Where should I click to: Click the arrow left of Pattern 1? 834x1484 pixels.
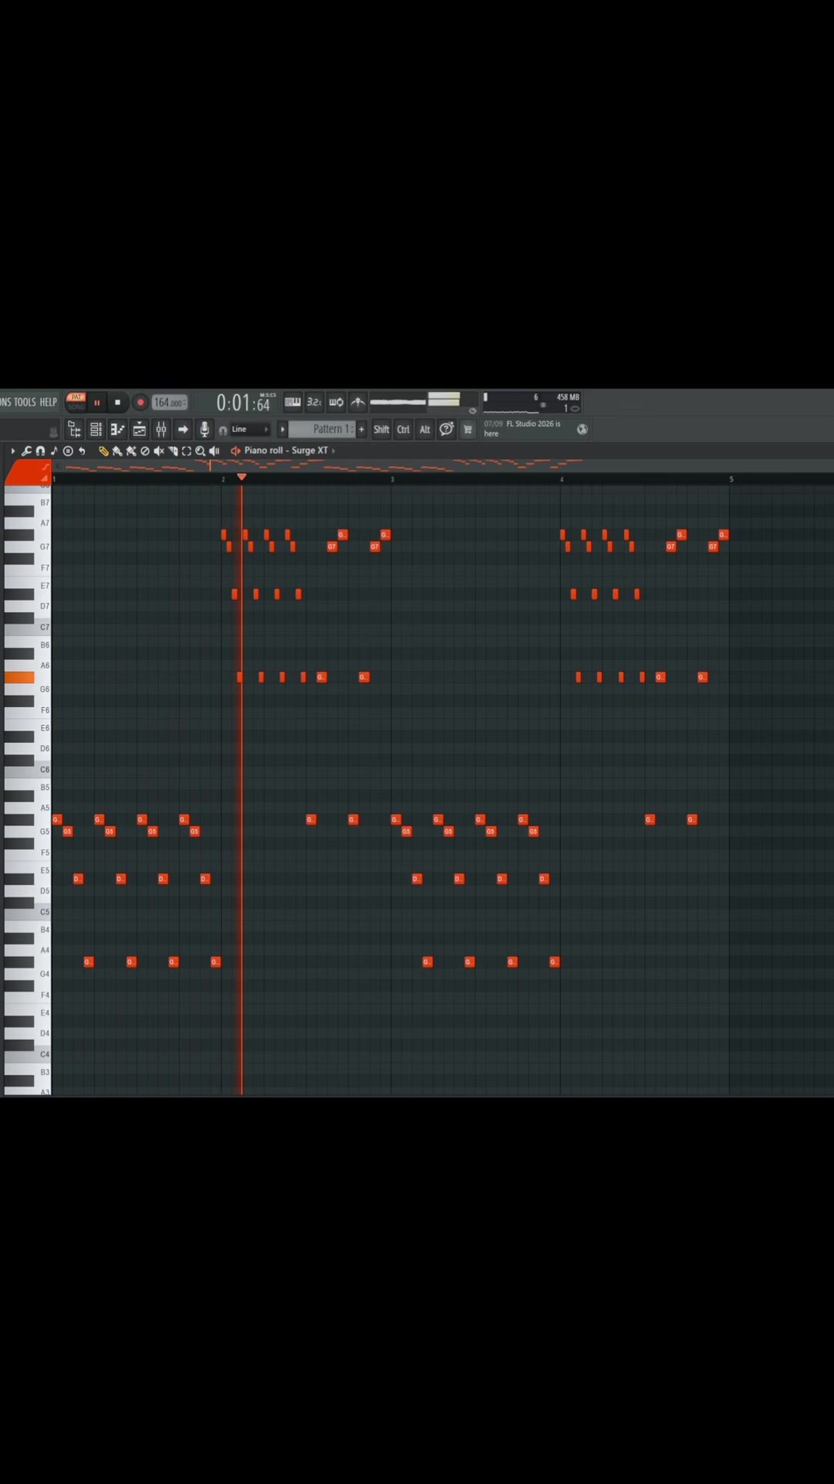point(282,429)
